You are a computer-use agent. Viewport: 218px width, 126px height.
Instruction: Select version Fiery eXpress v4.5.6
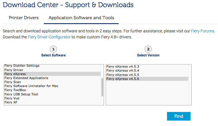point(123,79)
